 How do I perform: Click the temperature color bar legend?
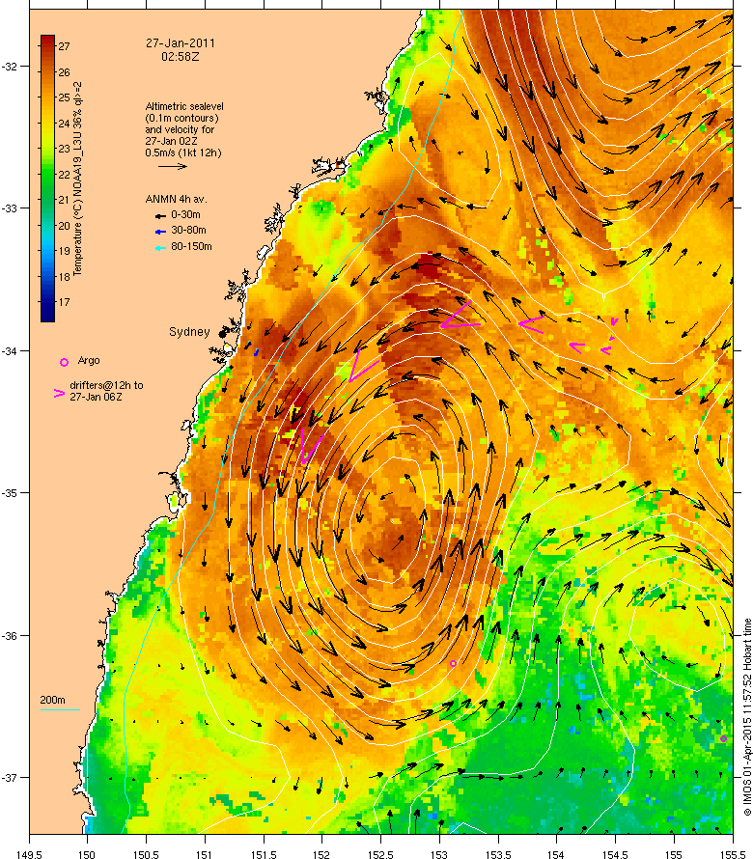[47, 179]
